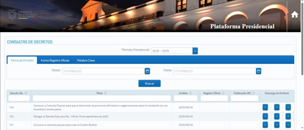Sort by Publicación RO column arrow
The width and height of the screenshot is (304, 130).
pyautogui.click(x=254, y=93)
